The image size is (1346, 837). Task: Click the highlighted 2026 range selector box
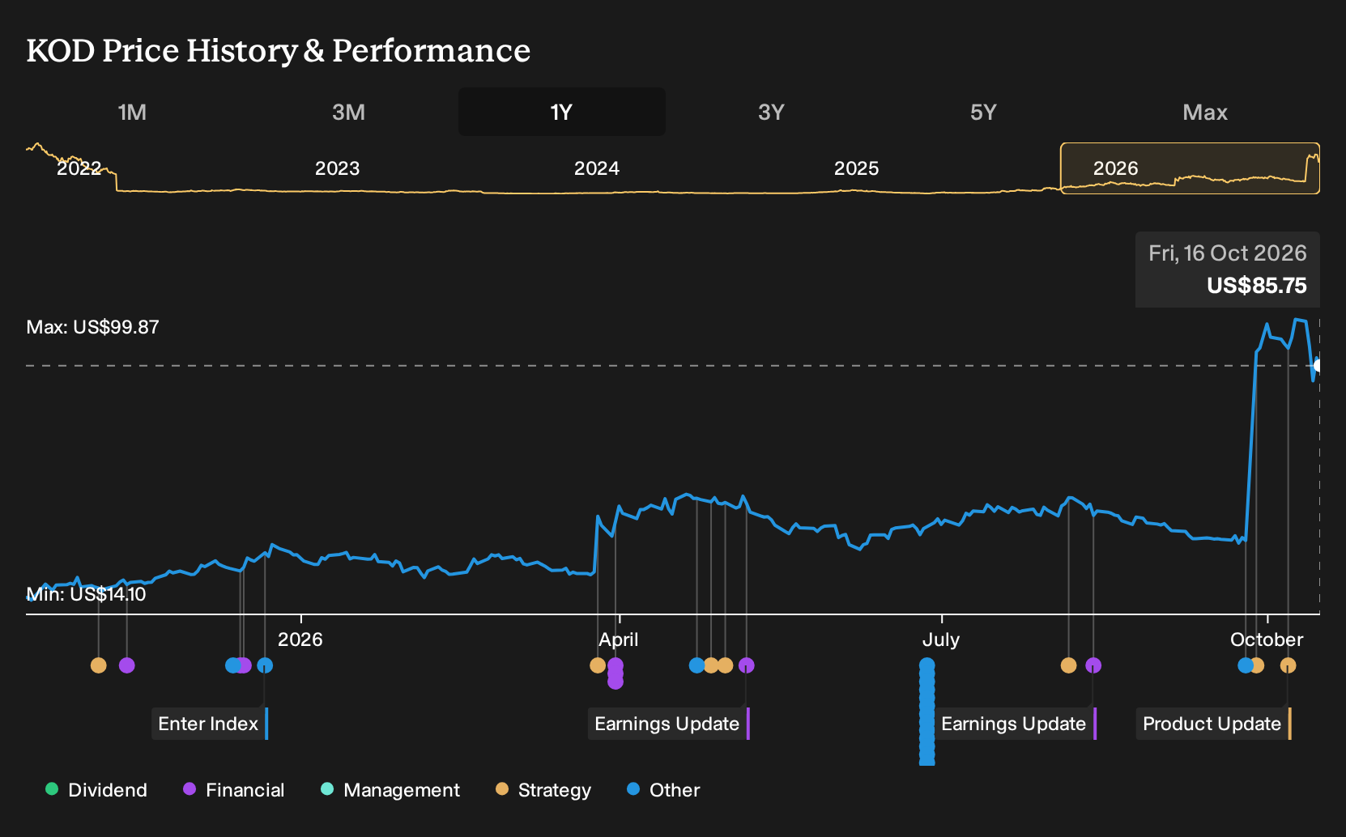[x=1191, y=168]
